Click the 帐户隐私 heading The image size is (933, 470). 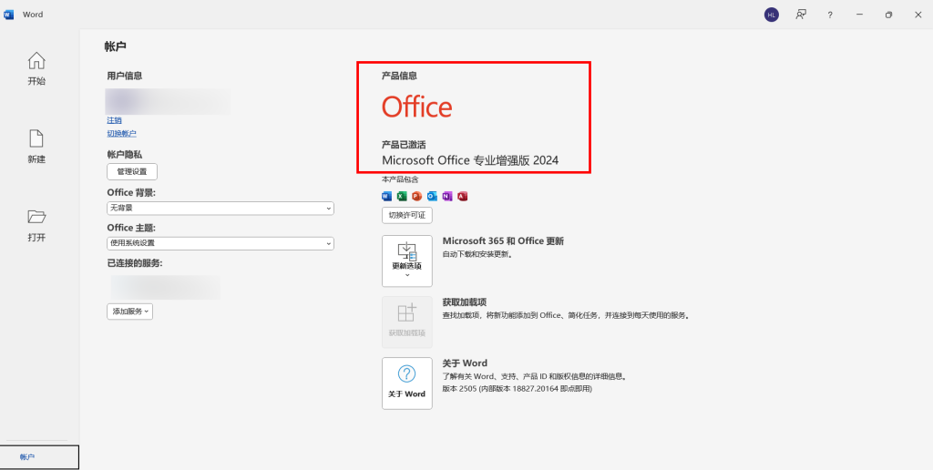124,154
